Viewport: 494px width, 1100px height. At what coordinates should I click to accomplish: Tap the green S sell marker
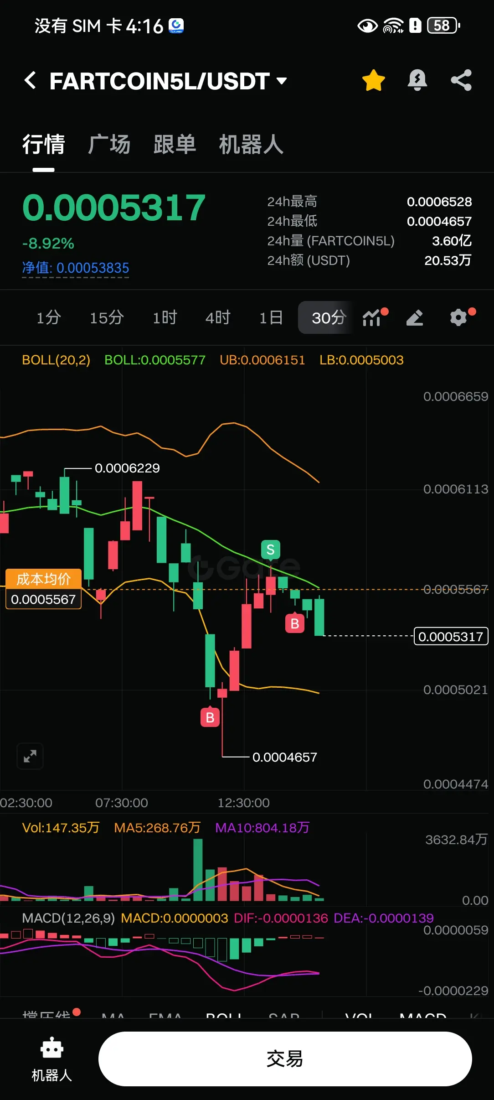tap(270, 550)
